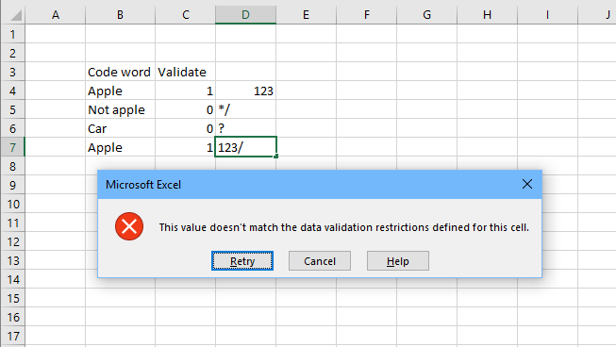The height and width of the screenshot is (347, 616).
Task: Select column D header
Action: pos(245,15)
